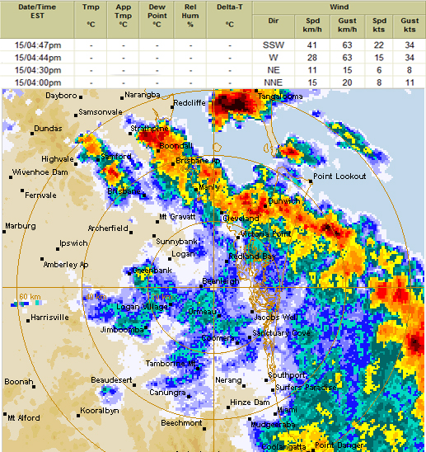Click the Tamborine Mt location label
The height and width of the screenshot is (452, 426).
click(x=171, y=364)
